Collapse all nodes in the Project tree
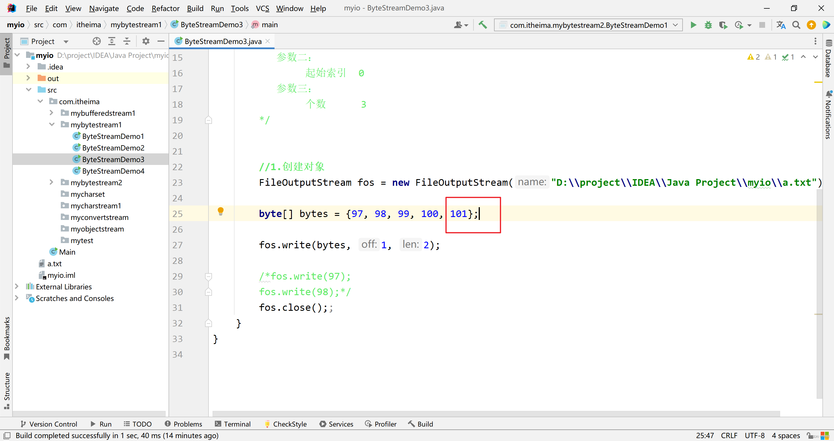The image size is (834, 441). 127,41
